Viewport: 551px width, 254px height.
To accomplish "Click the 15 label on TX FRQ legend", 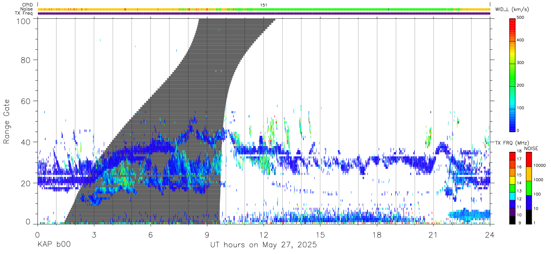I will click(519, 175).
